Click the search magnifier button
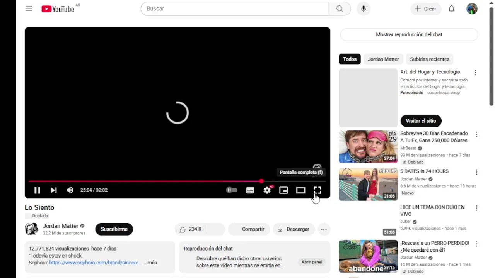Screen dimensions: 495x278 point(340,8)
